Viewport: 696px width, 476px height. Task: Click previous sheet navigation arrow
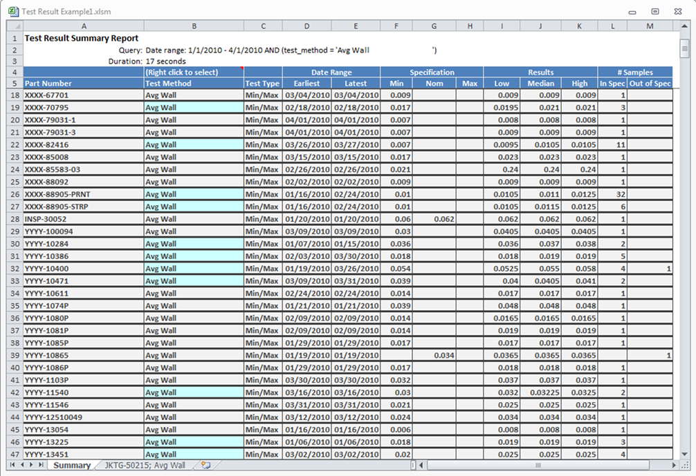pyautogui.click(x=22, y=464)
